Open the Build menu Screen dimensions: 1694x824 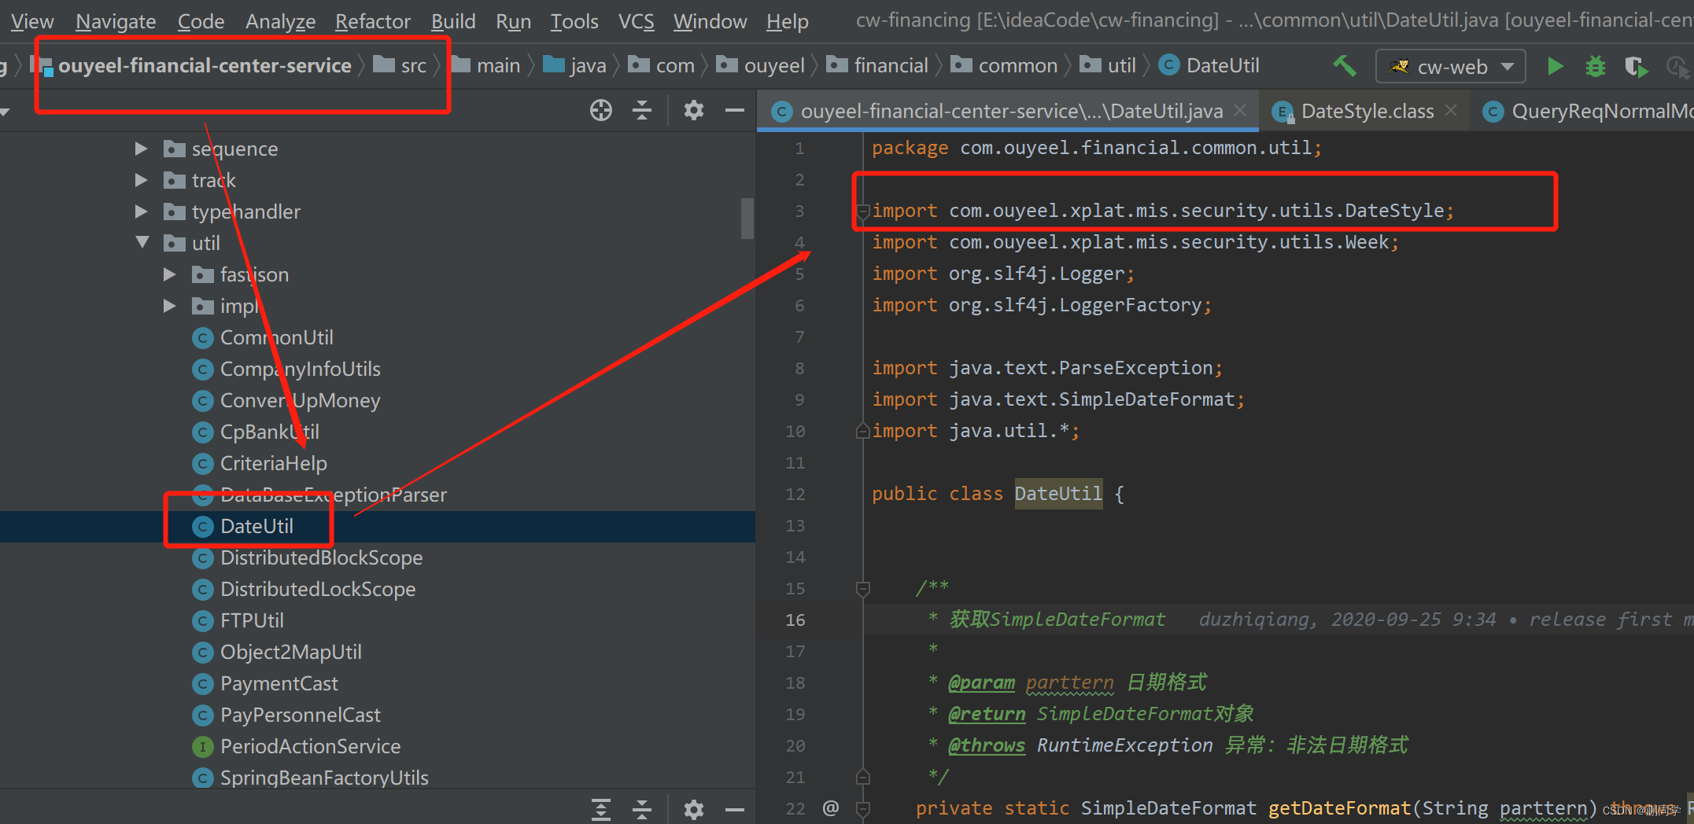453,21
